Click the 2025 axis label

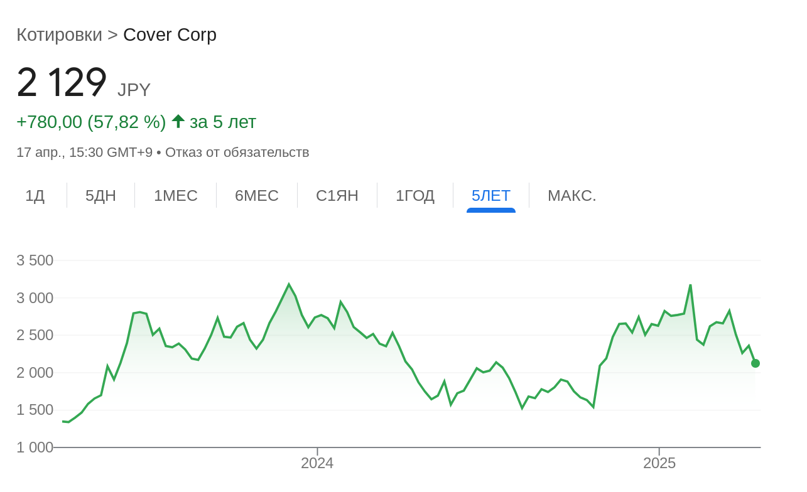[659, 463]
